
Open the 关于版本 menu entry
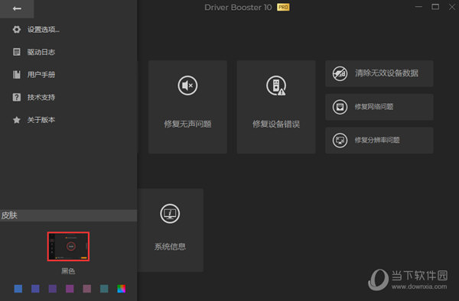point(41,120)
